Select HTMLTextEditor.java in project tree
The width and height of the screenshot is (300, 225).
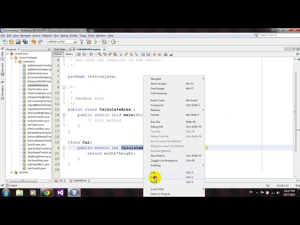pyautogui.click(x=38, y=129)
